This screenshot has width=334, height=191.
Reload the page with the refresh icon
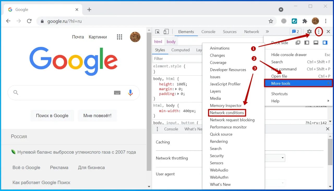[29, 21]
